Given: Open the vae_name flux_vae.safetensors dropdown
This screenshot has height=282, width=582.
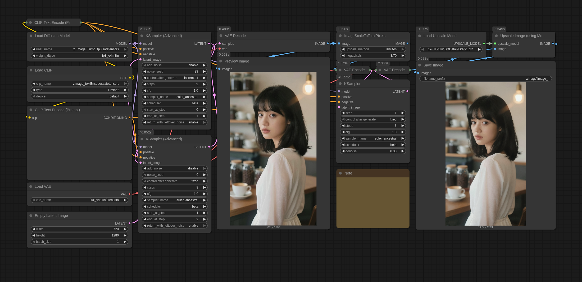Looking at the screenshot, I should [79, 200].
